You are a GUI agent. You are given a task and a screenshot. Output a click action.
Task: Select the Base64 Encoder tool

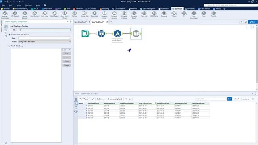tap(25, 15)
